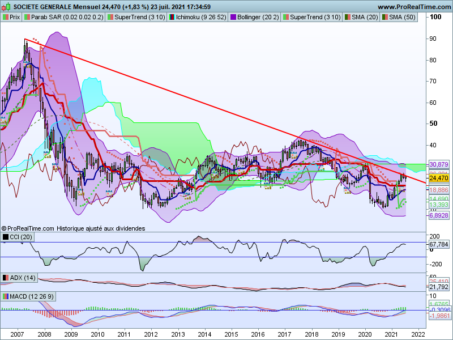Screen dimensions: 453x340
Task: Click the Historique ajusté aux dividendes text
Action: [x=101, y=228]
